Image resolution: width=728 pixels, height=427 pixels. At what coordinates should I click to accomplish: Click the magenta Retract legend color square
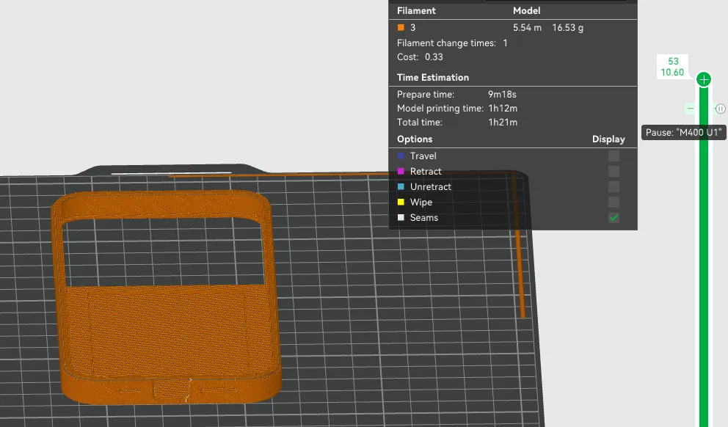(x=401, y=171)
